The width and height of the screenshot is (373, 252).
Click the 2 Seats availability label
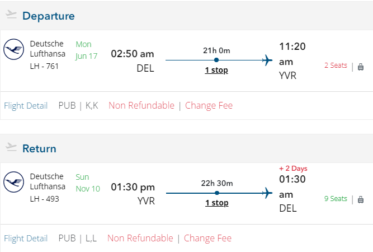[x=336, y=66]
